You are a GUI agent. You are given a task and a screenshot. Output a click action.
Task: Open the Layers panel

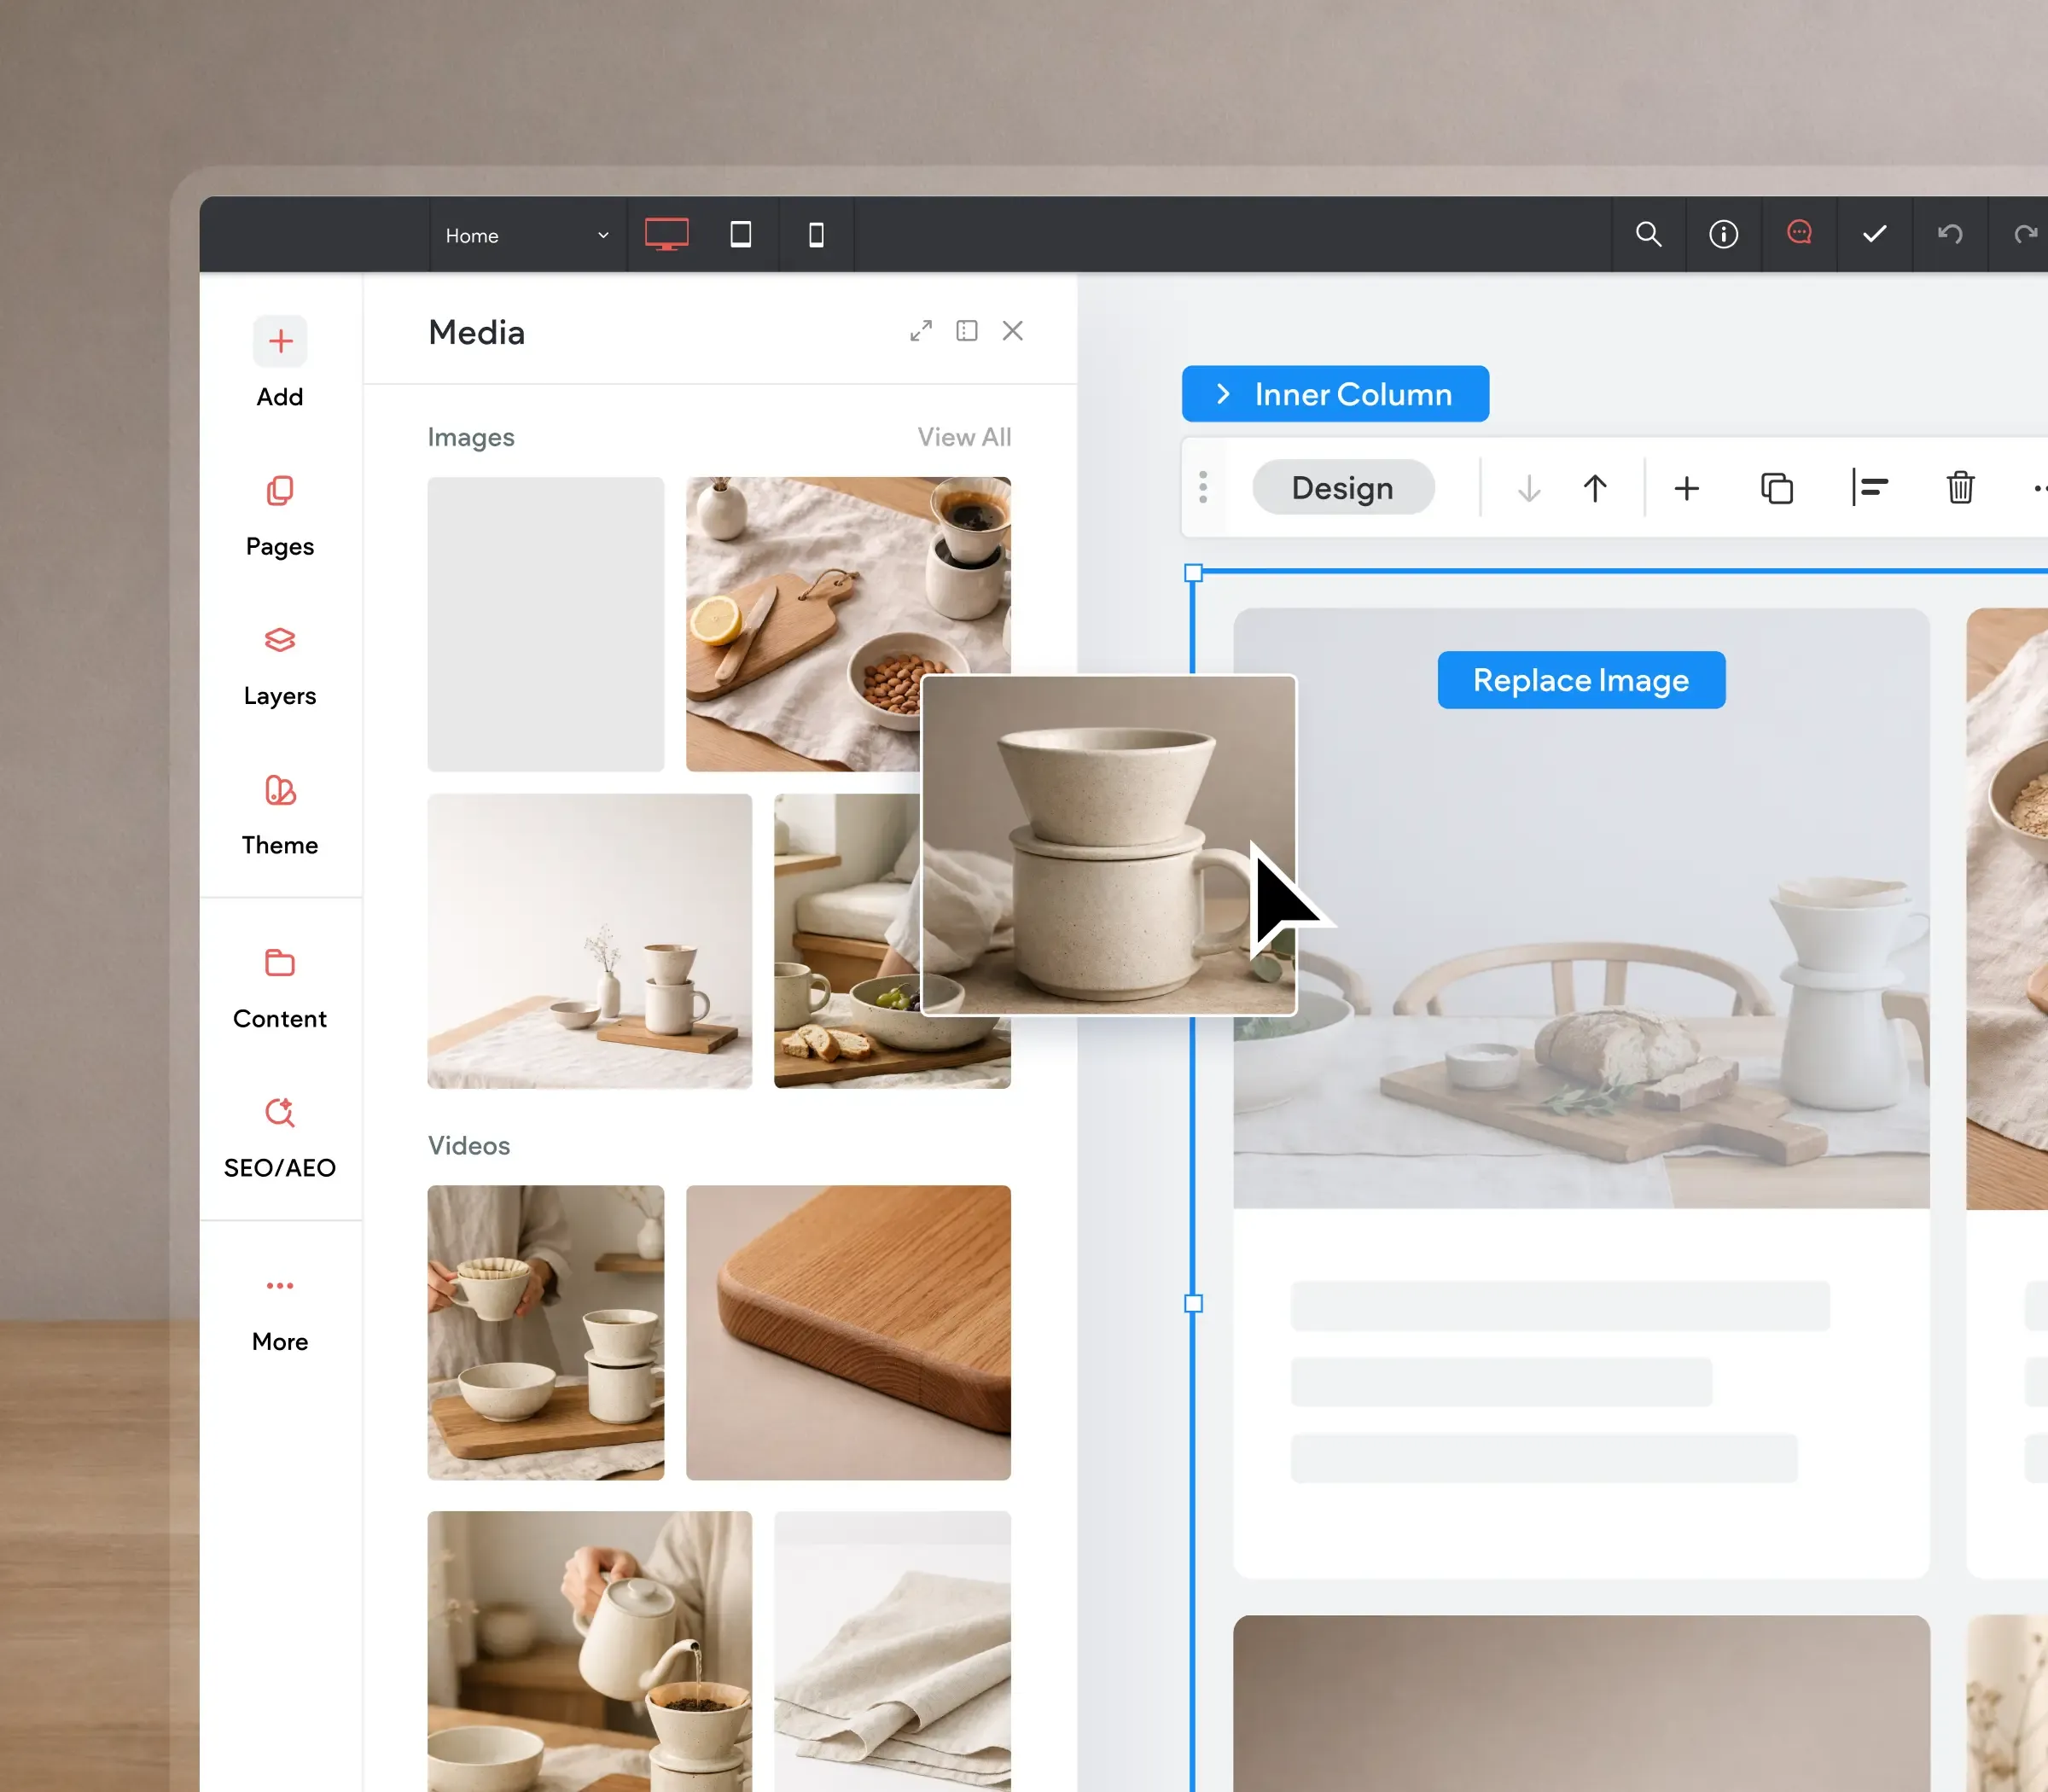tap(280, 666)
